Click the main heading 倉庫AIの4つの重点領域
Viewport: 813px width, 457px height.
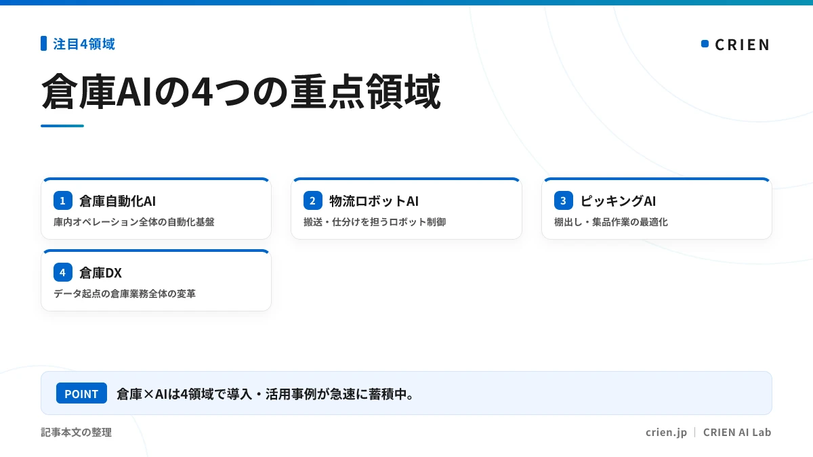[x=241, y=91]
